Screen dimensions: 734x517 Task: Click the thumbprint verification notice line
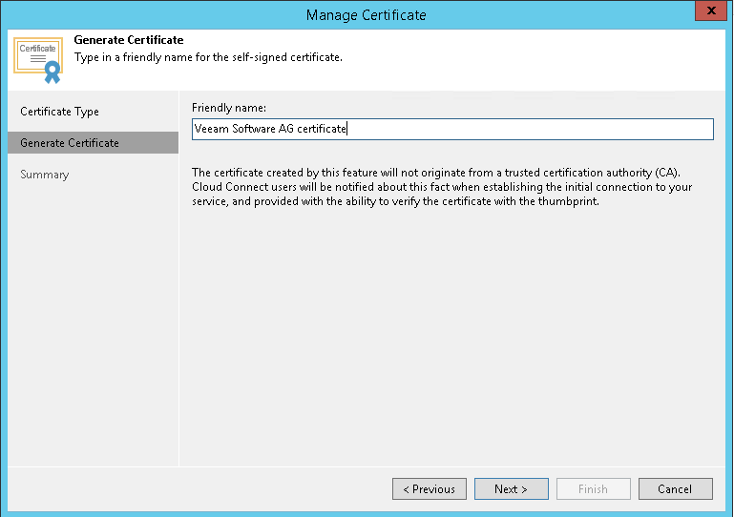395,201
